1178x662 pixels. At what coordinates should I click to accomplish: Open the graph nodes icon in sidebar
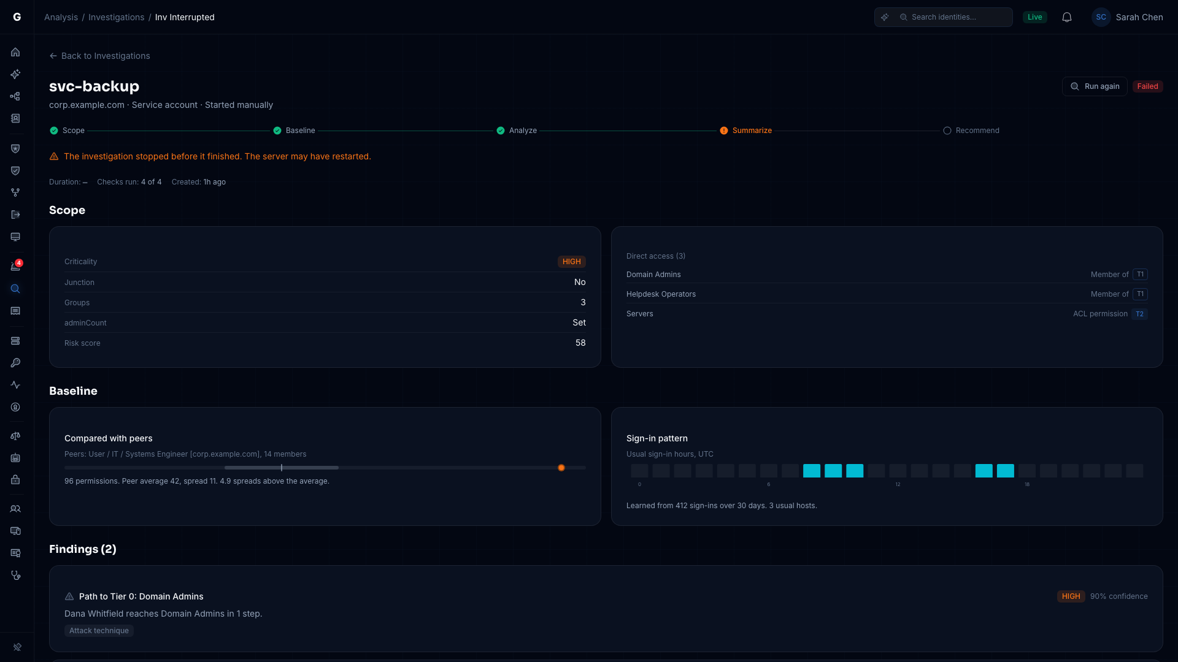coord(15,96)
